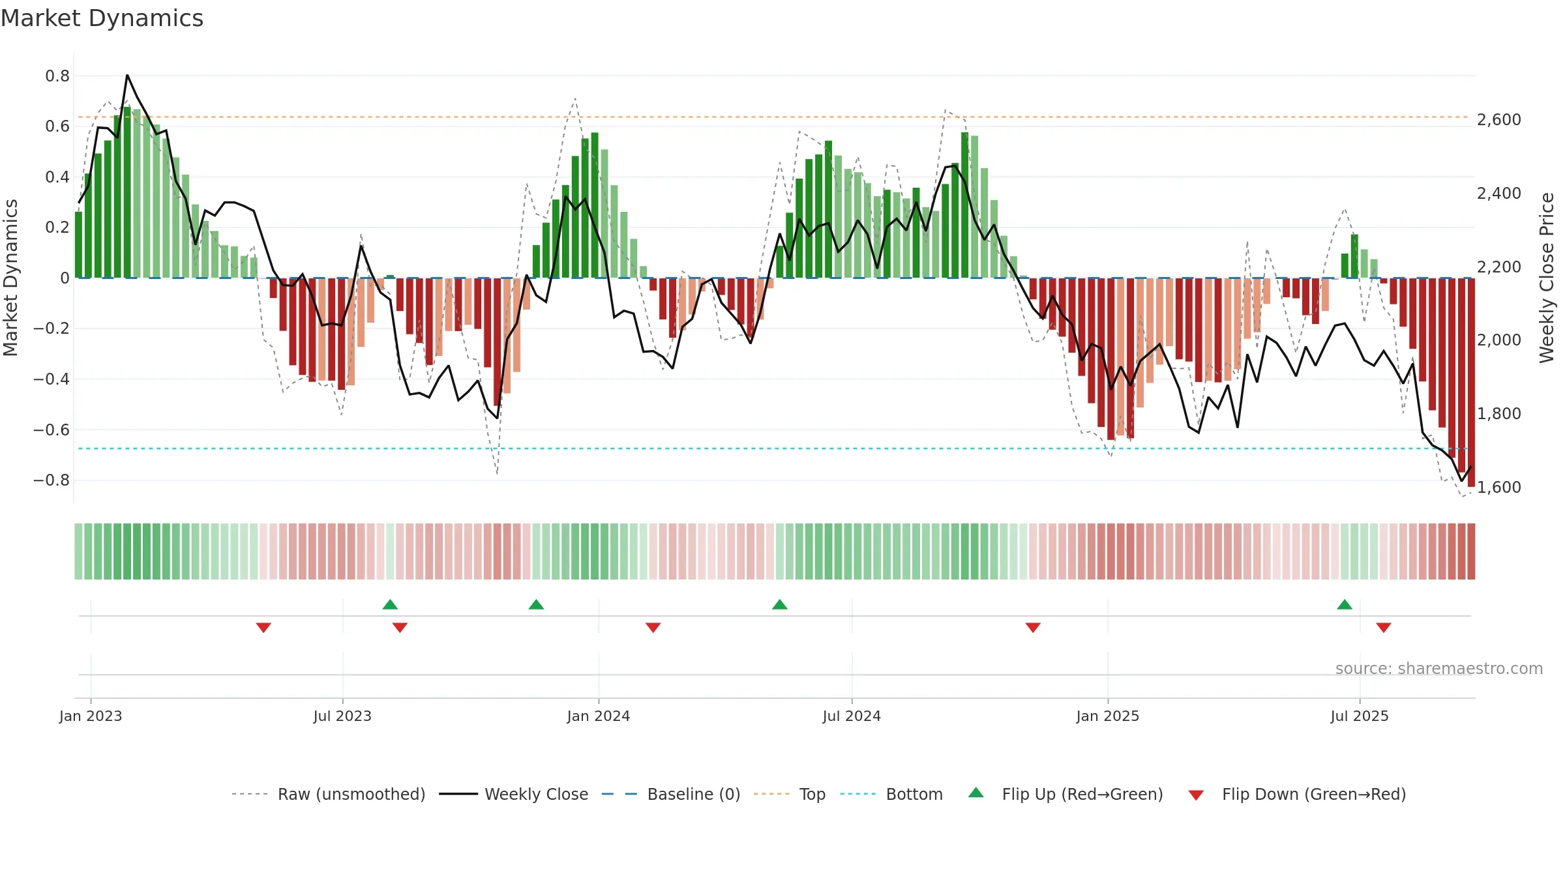Click the Weekly Close Price axis title
This screenshot has width=1565, height=880.
tap(1547, 278)
